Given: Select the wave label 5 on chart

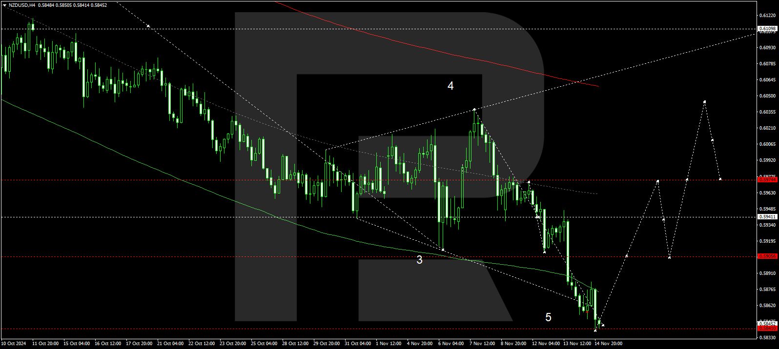Looking at the screenshot, I should (x=548, y=317).
